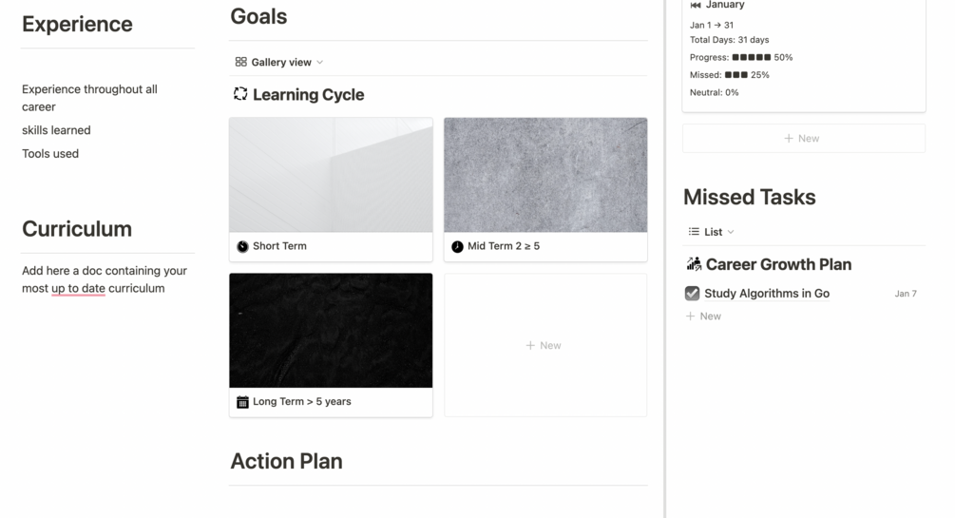Viewport: 955px width, 518px height.
Task: Open the Study Algorithms in Go task
Action: (767, 294)
